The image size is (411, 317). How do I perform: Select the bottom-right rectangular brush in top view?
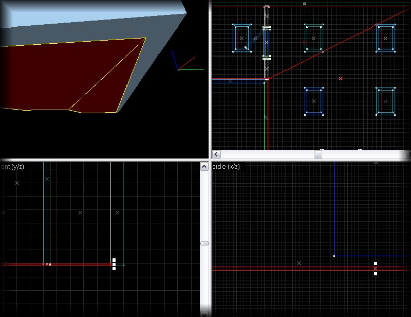click(385, 100)
